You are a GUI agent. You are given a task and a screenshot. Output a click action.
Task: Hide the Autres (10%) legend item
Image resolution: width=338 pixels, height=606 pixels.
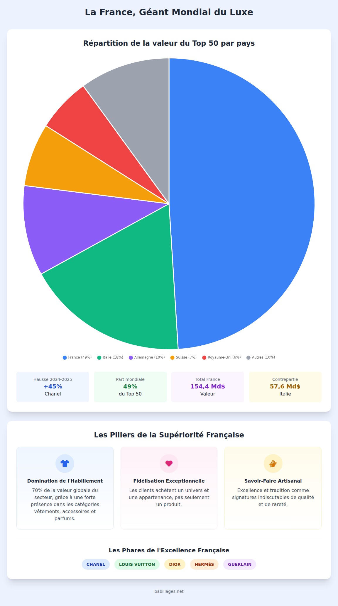pyautogui.click(x=261, y=357)
